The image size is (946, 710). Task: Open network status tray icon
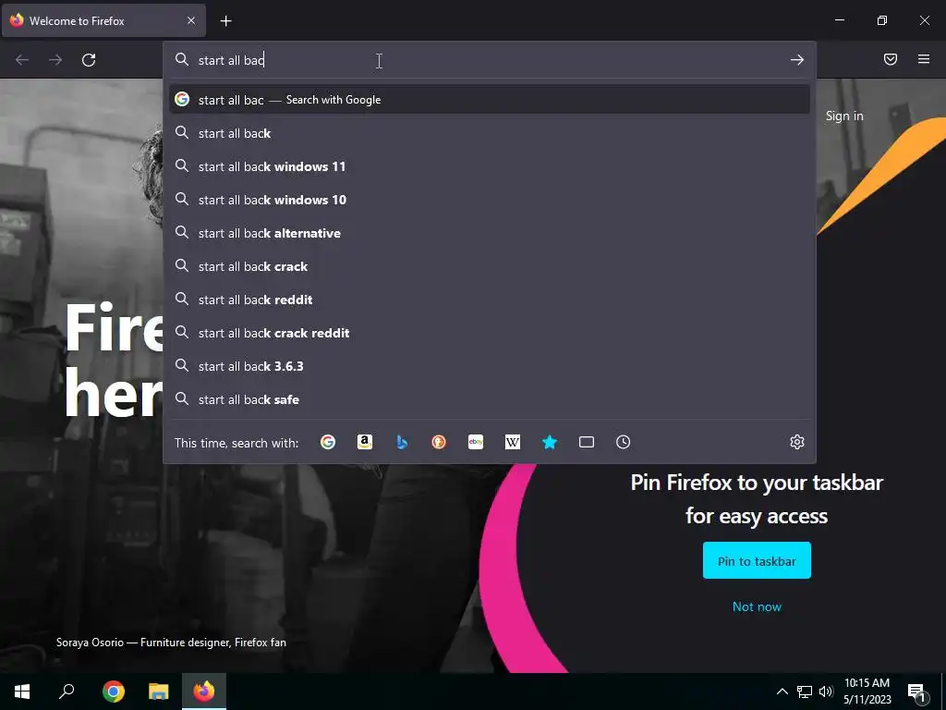point(805,692)
